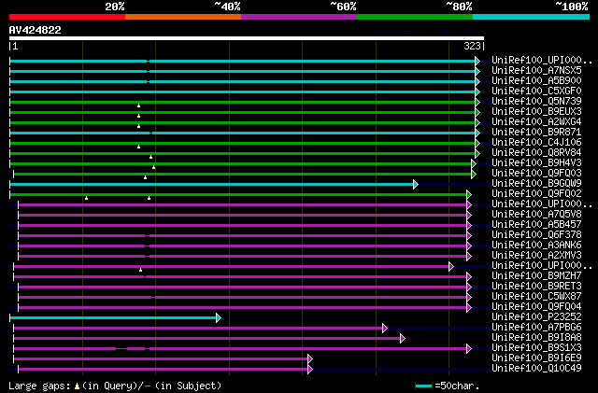
Task: Open the UniRef100_A7NSX5 hit label
Action: (536, 71)
